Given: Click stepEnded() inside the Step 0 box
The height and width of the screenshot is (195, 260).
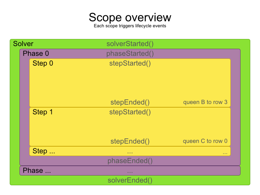Looking at the screenshot, I should tap(130, 102).
